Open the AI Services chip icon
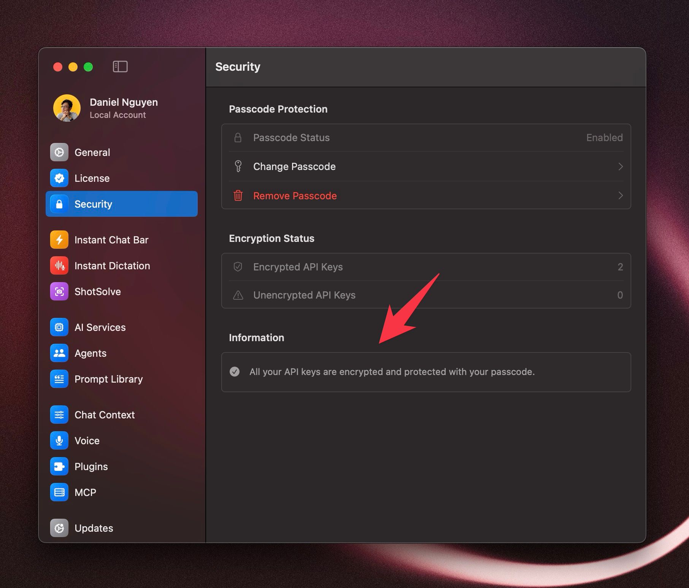 click(59, 327)
